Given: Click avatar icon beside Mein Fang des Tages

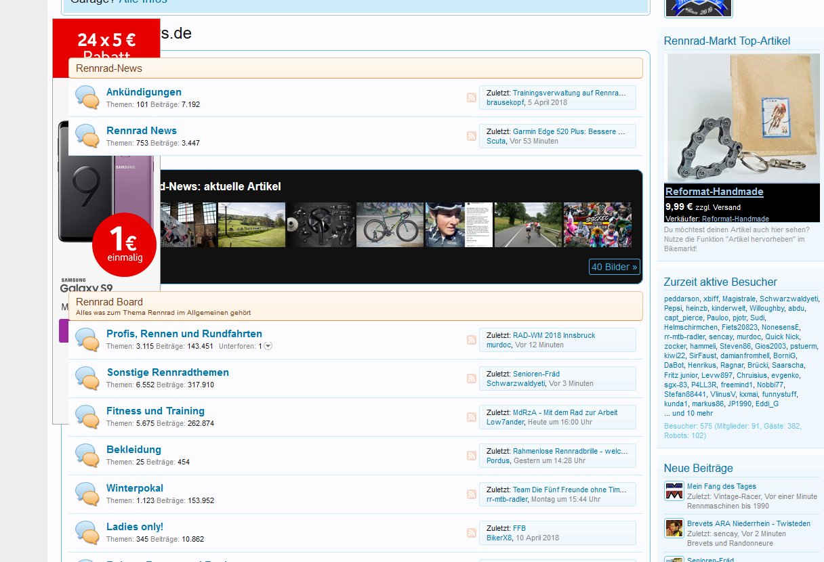Looking at the screenshot, I should (x=674, y=491).
